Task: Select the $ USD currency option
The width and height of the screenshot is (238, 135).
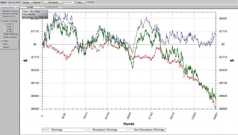Action: pos(5,24)
